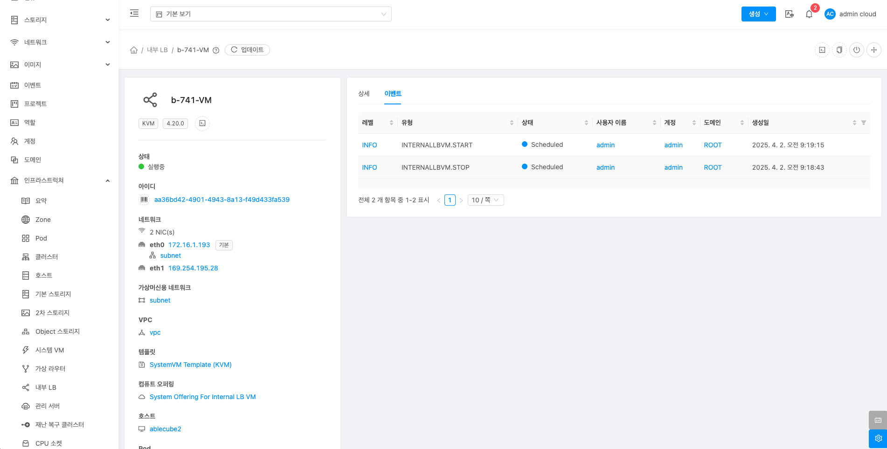Click the migrate move icon button

click(x=874, y=50)
